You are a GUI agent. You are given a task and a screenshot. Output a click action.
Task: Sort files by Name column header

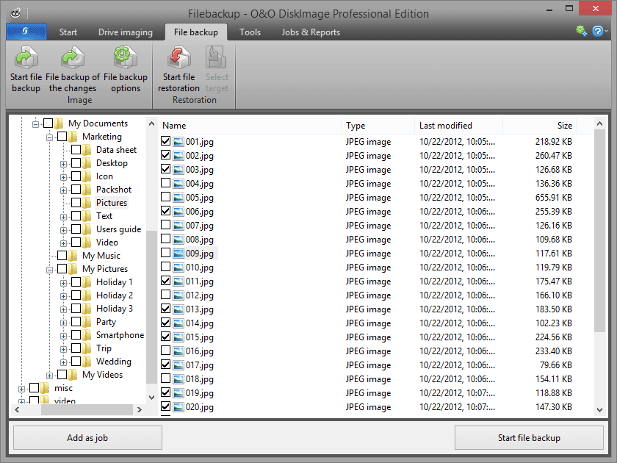250,126
